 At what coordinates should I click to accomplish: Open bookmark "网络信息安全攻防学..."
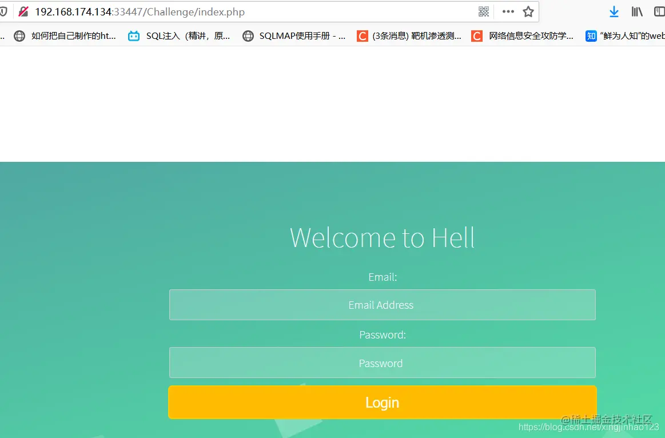[x=523, y=36]
